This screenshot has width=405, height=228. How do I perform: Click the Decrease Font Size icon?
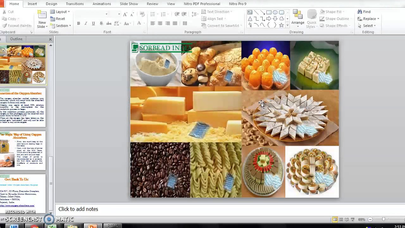pyautogui.click(x=132, y=14)
